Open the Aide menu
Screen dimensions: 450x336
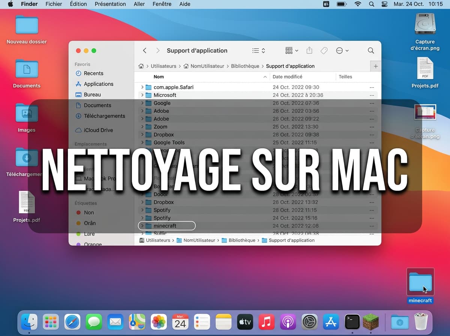click(184, 4)
